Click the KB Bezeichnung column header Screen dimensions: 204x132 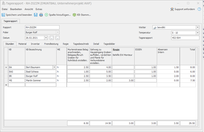click(x=41, y=56)
